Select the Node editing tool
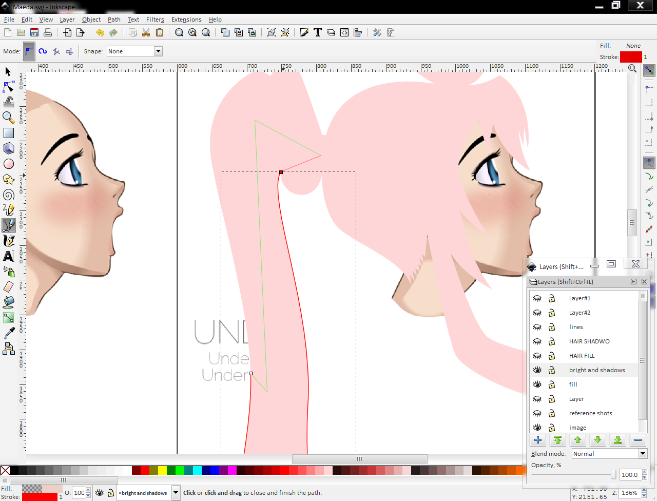Image resolution: width=657 pixels, height=501 pixels. (x=8, y=86)
